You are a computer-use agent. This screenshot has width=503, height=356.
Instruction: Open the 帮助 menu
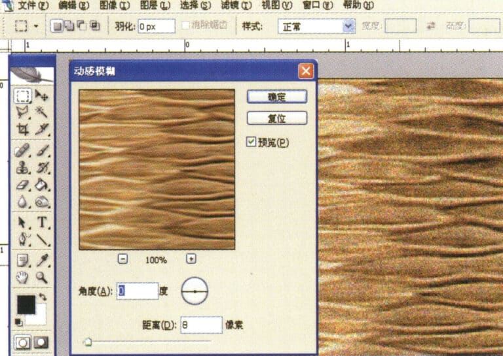coord(358,5)
